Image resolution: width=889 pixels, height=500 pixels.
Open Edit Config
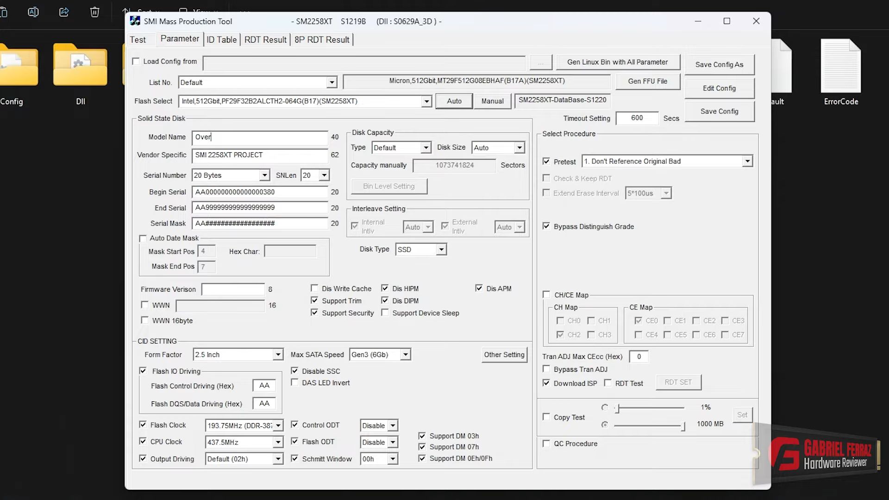point(719,88)
